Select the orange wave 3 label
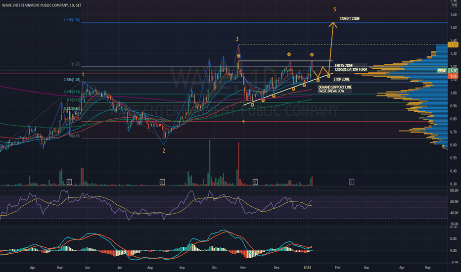The width and height of the screenshot is (461, 272). [x=237, y=39]
